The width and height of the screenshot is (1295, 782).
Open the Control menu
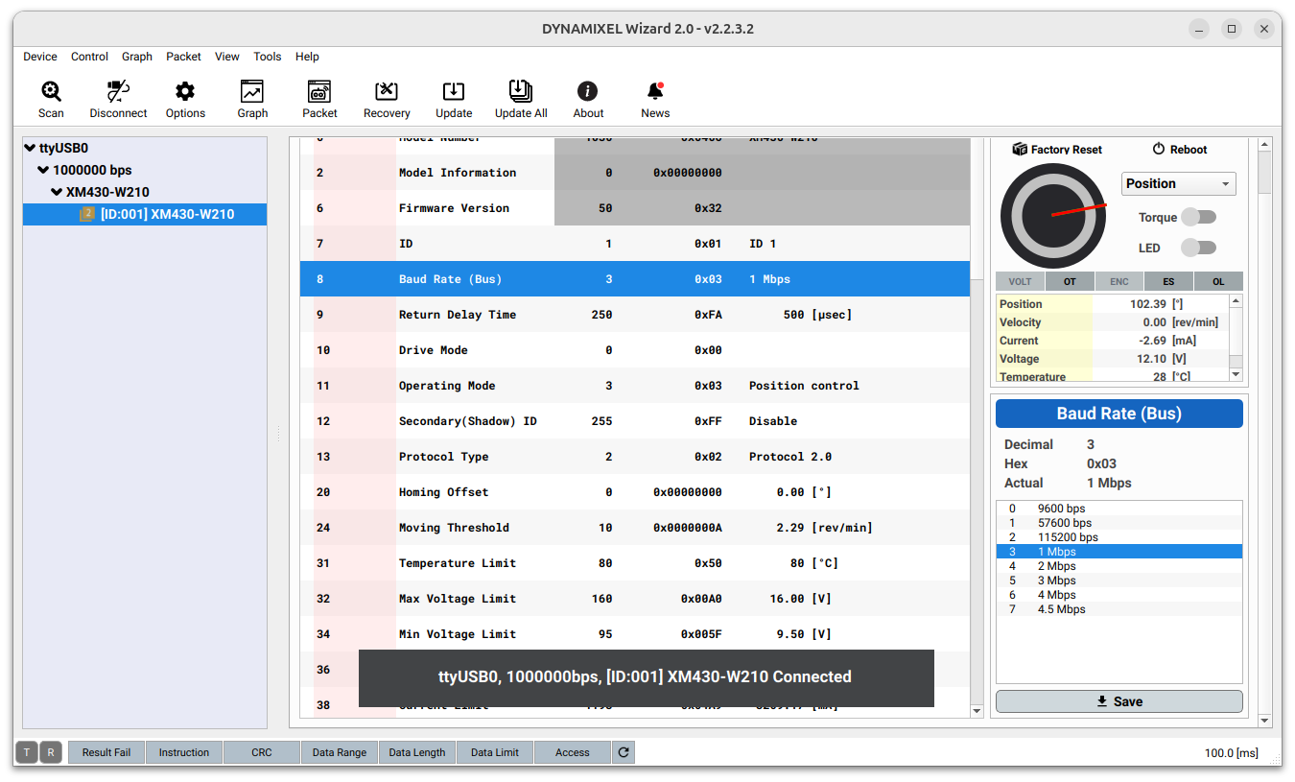pos(89,57)
